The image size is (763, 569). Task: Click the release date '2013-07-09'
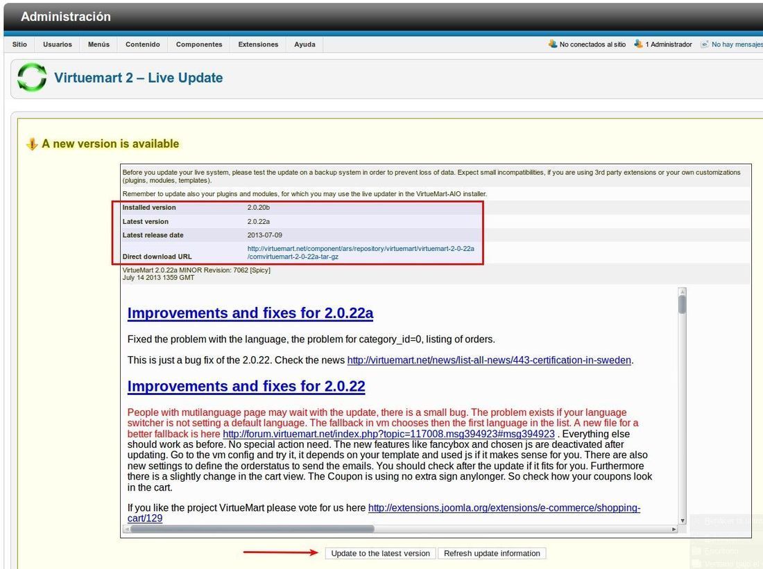pyautogui.click(x=265, y=236)
